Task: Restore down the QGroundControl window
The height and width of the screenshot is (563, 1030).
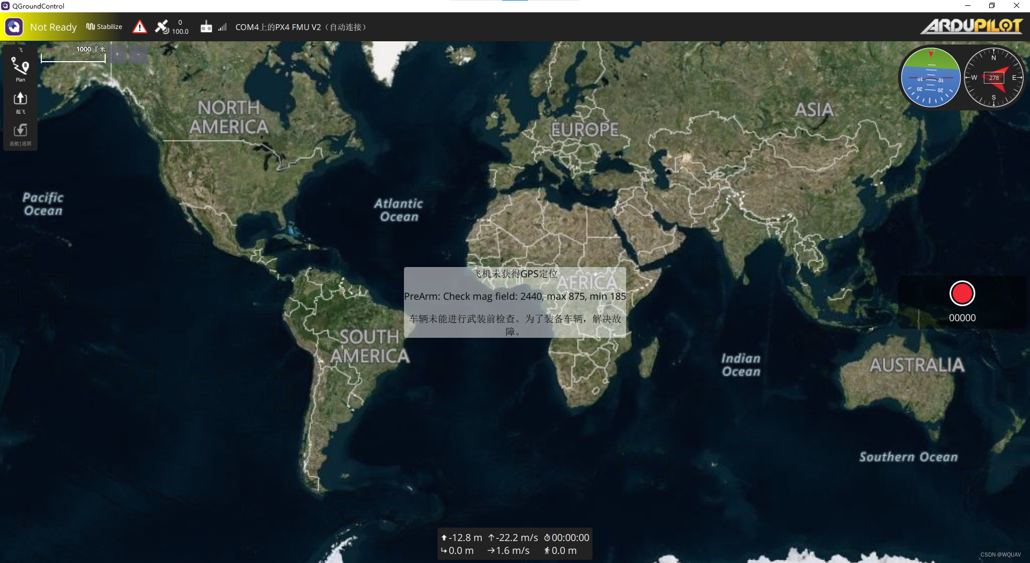Action: point(992,6)
